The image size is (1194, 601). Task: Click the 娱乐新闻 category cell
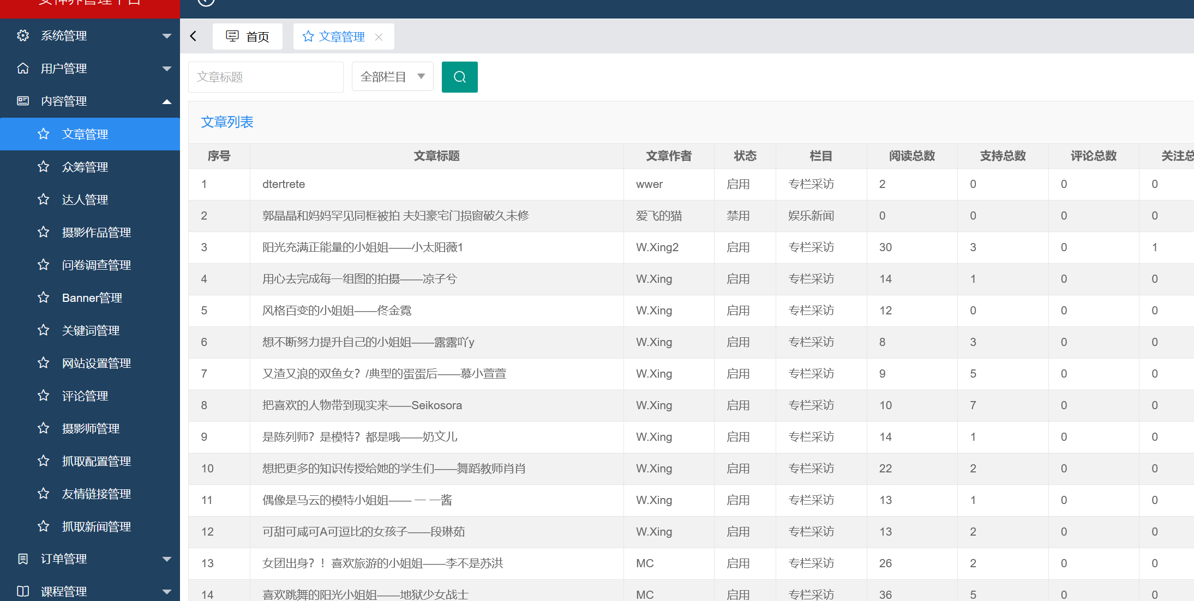pyautogui.click(x=811, y=216)
